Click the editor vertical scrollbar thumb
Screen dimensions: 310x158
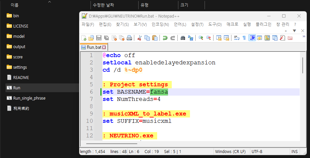point(302,65)
